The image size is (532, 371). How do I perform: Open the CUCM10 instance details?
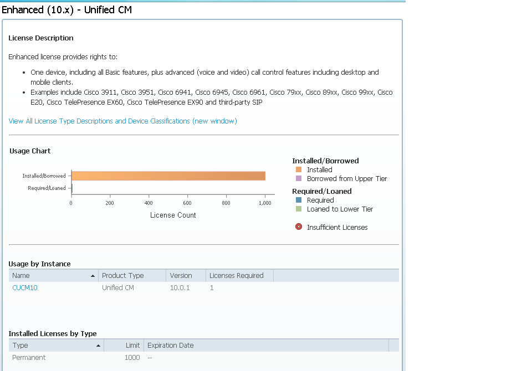pos(24,287)
